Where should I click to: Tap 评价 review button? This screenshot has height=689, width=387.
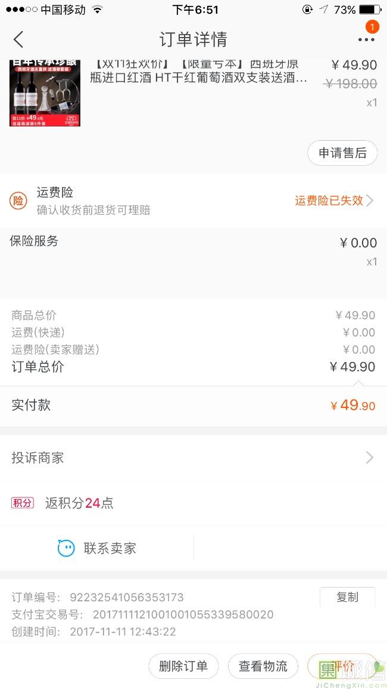pyautogui.click(x=342, y=666)
